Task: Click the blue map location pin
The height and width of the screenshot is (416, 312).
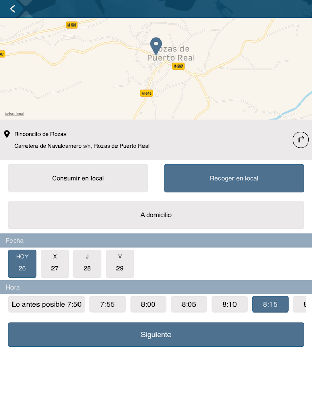Action: point(156,45)
